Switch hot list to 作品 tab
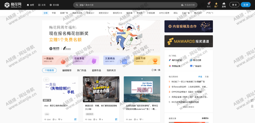This screenshot has height=123, width=255. click(200, 77)
